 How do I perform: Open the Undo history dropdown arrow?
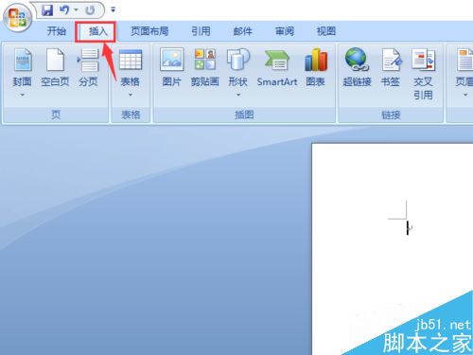tap(76, 10)
